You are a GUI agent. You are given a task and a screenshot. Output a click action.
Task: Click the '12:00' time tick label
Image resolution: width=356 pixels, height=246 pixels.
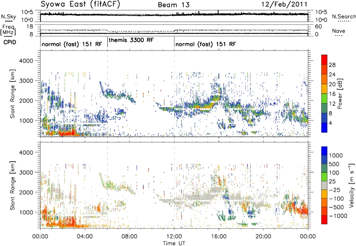point(174,237)
